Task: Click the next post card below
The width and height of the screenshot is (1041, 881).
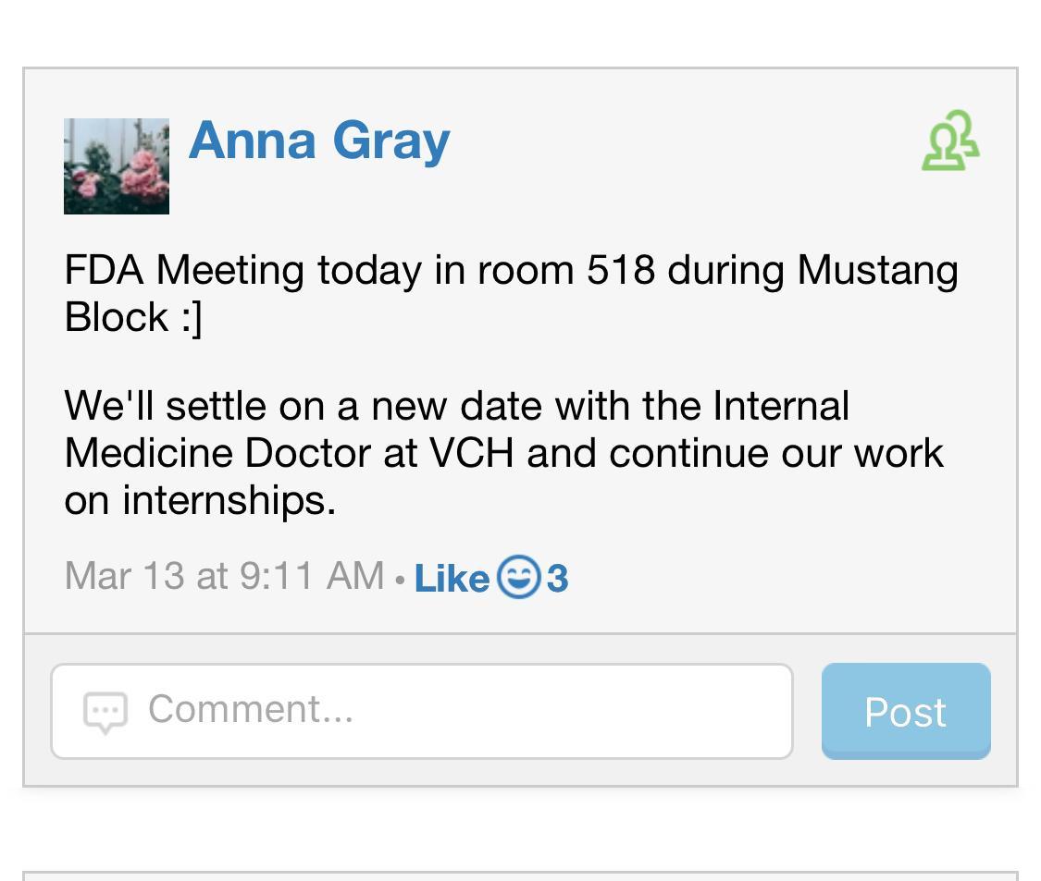Action: click(x=520, y=875)
